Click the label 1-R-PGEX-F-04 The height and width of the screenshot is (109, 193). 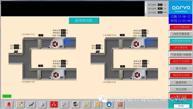click(109, 82)
